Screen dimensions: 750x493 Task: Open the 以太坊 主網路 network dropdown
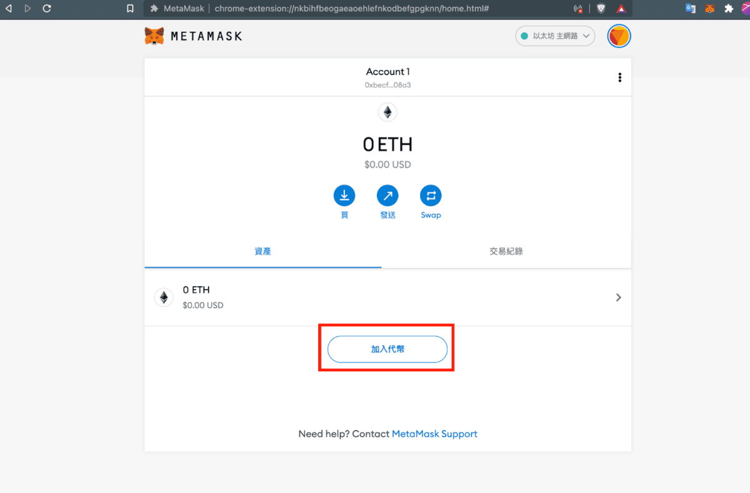pyautogui.click(x=554, y=36)
